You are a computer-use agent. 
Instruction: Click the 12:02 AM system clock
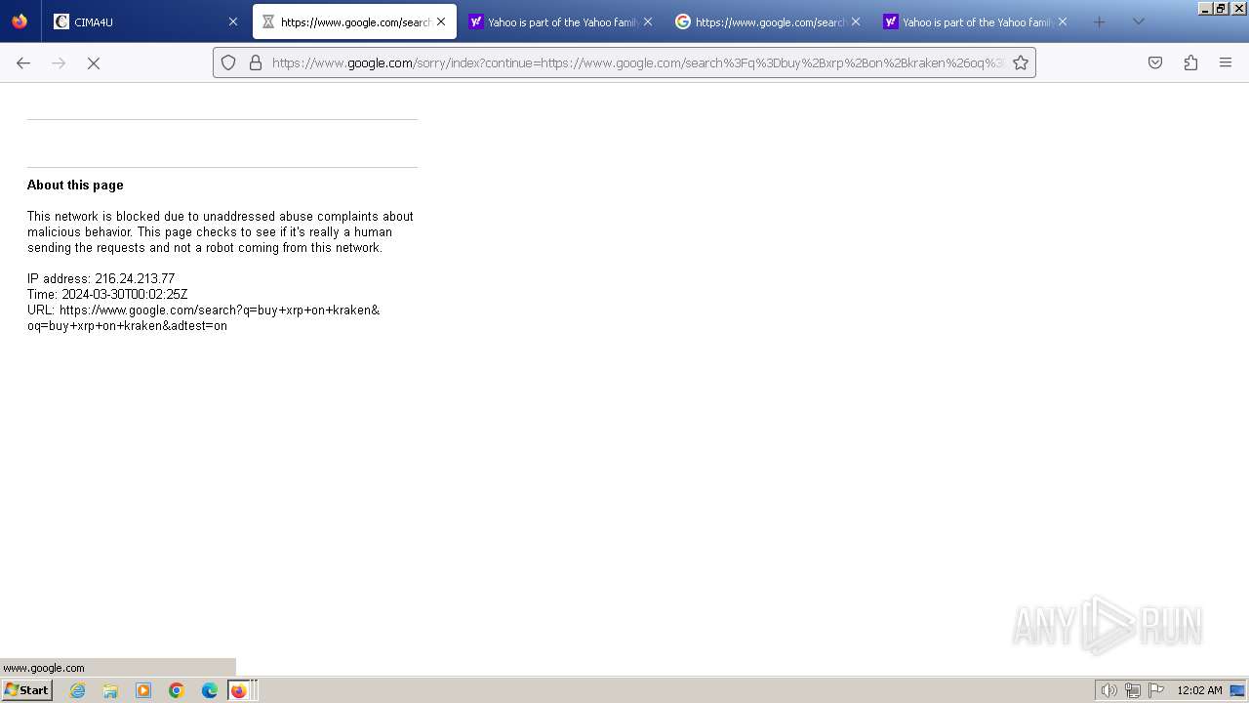(x=1199, y=690)
